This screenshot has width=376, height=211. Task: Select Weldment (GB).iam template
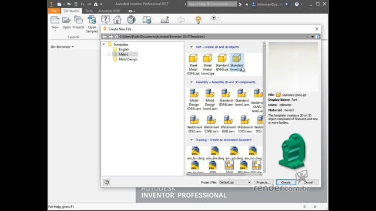click(228, 124)
